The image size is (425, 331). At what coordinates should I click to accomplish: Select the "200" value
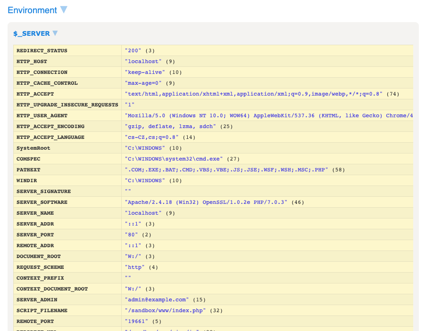tap(133, 50)
